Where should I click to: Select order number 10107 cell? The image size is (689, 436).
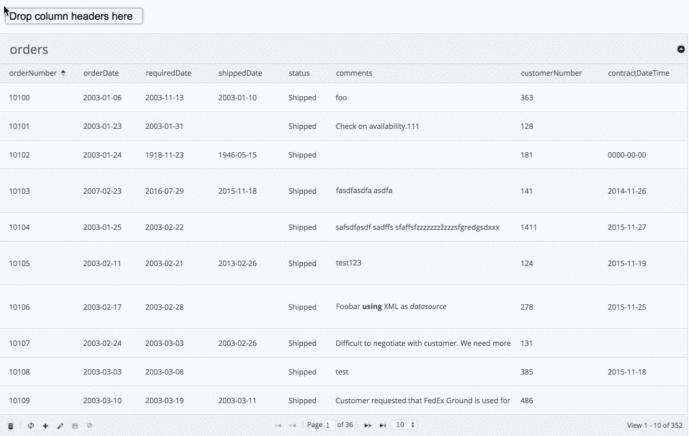click(19, 343)
